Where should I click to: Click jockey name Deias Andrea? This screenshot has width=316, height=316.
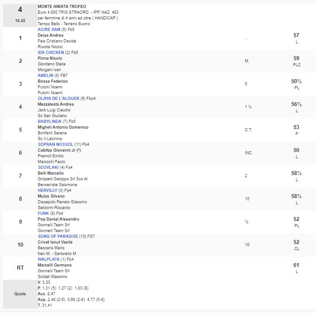50,35
